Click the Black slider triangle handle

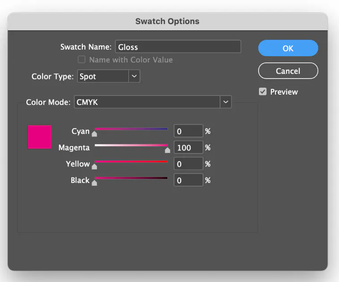(94, 182)
